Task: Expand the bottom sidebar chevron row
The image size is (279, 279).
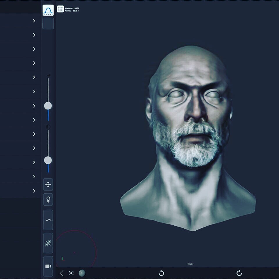Action: pyautogui.click(x=33, y=190)
